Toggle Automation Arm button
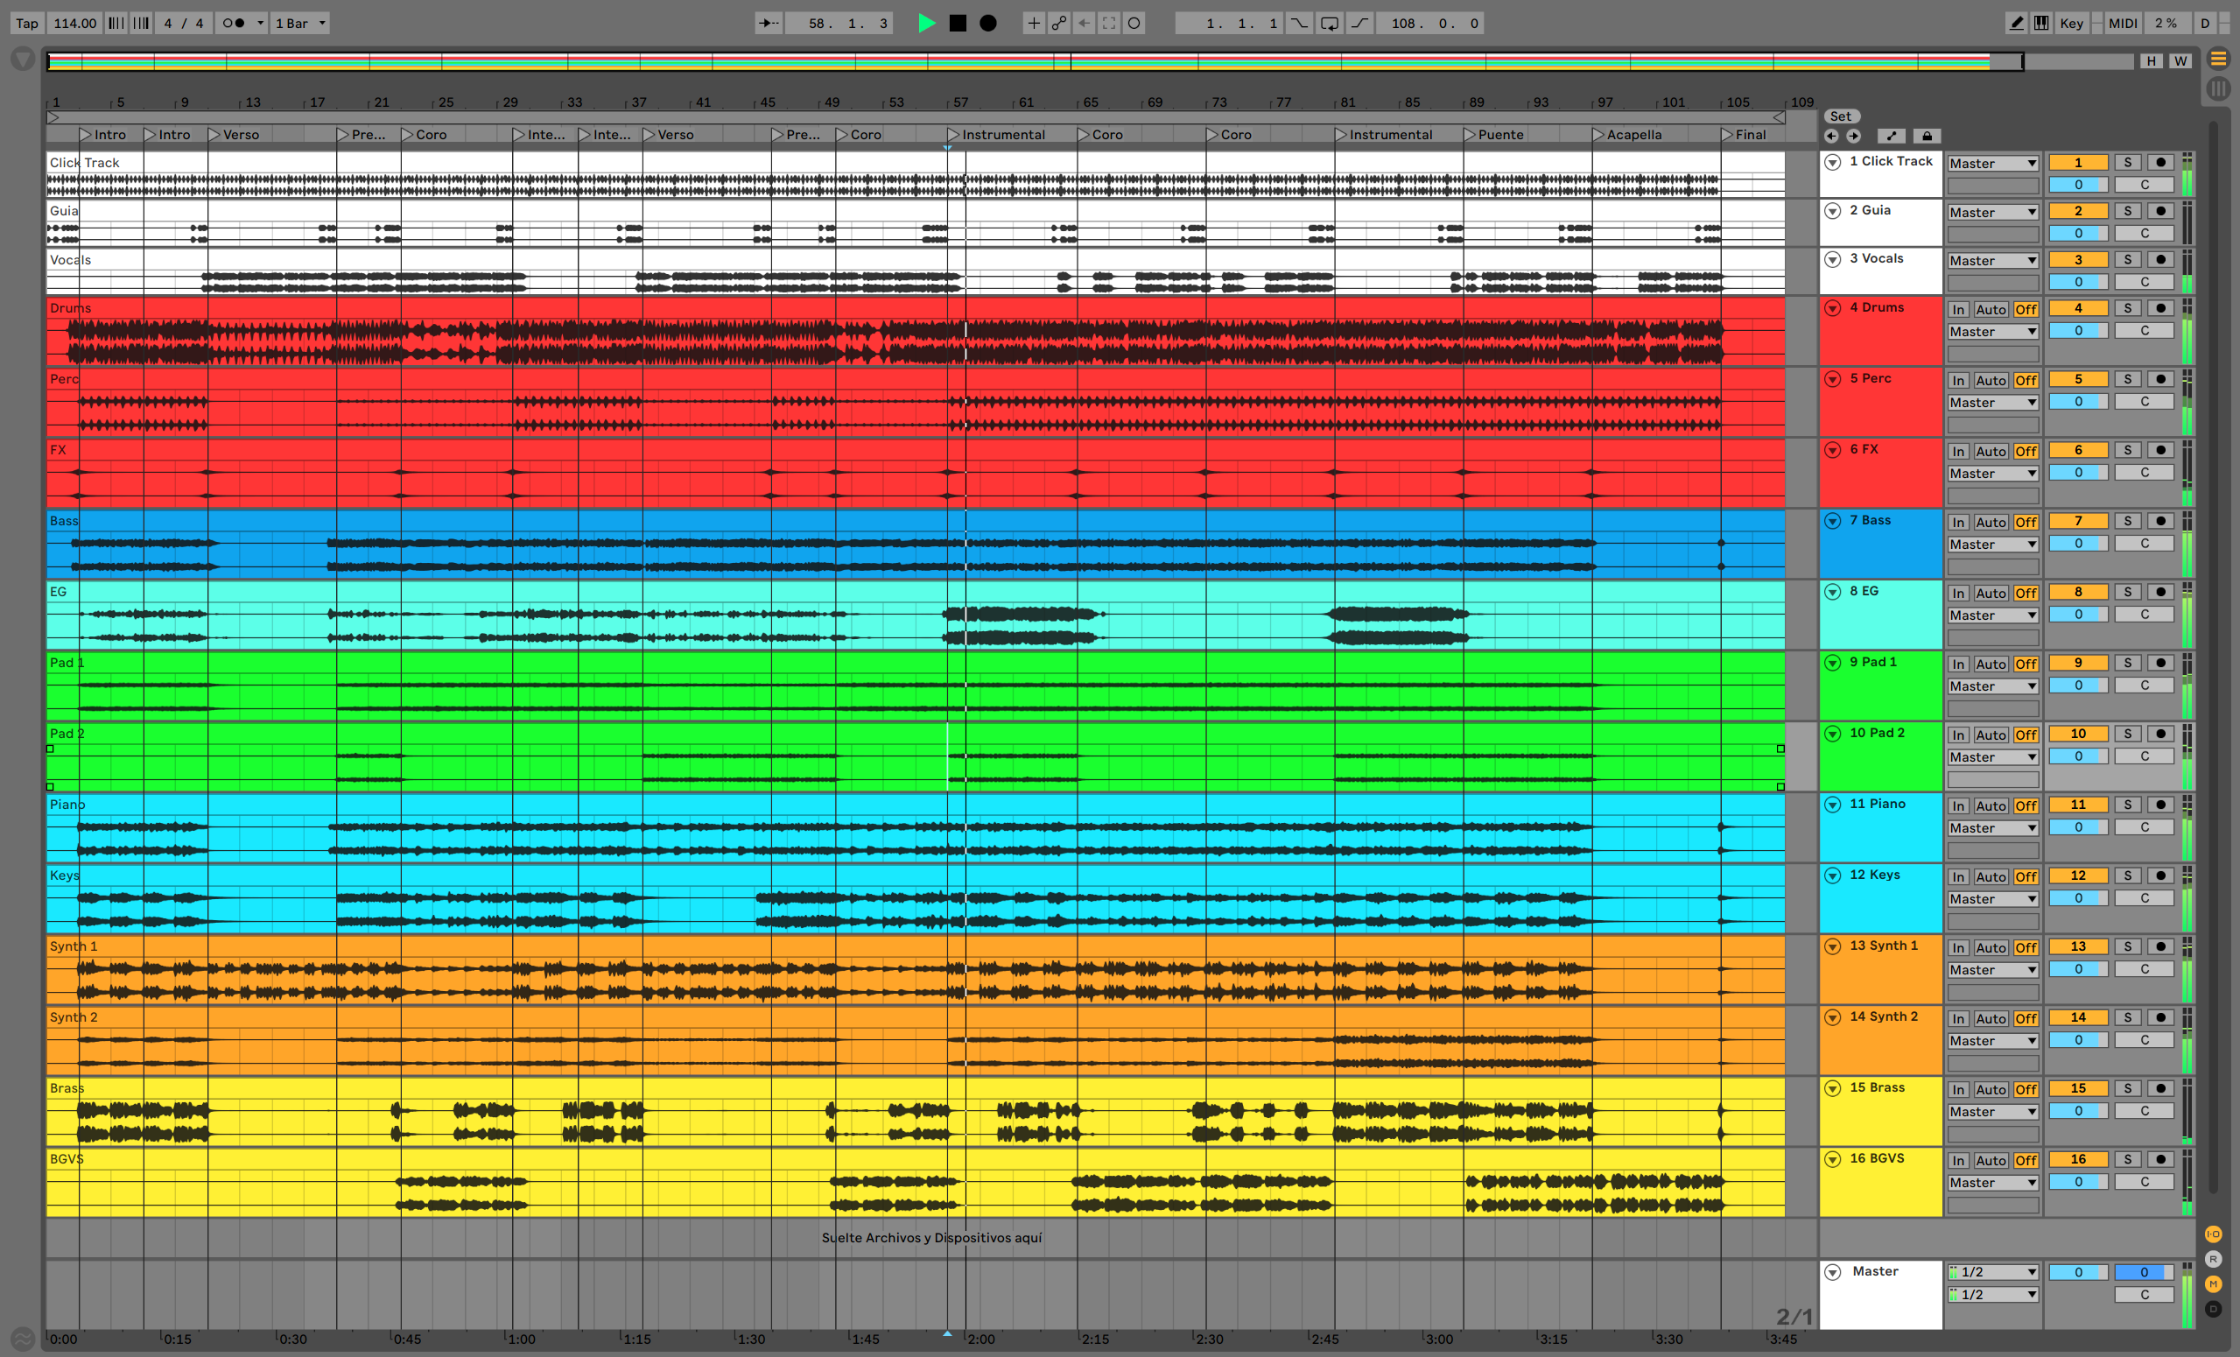The width and height of the screenshot is (2240, 1357). (x=1059, y=24)
